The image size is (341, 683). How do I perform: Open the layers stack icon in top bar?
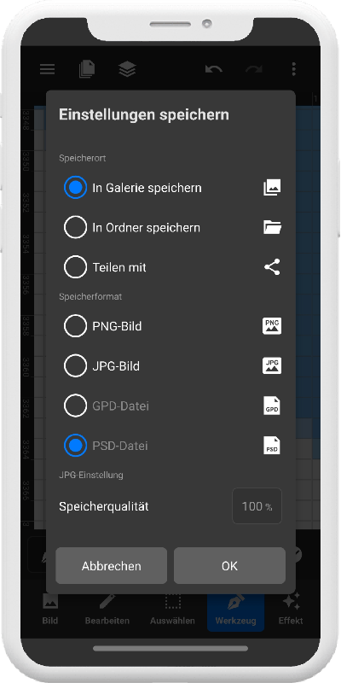point(127,69)
